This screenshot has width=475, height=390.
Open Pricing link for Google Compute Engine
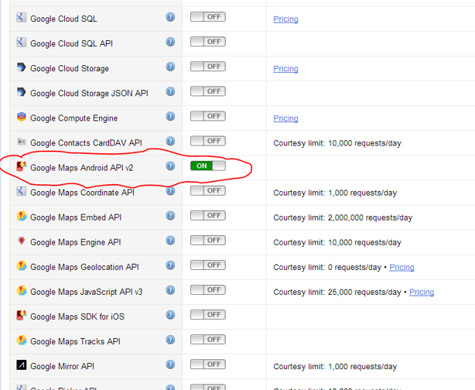pyautogui.click(x=285, y=118)
